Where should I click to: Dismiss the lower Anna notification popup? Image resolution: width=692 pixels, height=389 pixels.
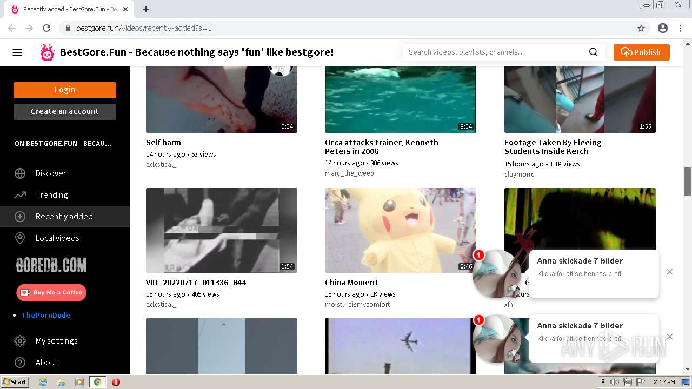[x=670, y=337]
